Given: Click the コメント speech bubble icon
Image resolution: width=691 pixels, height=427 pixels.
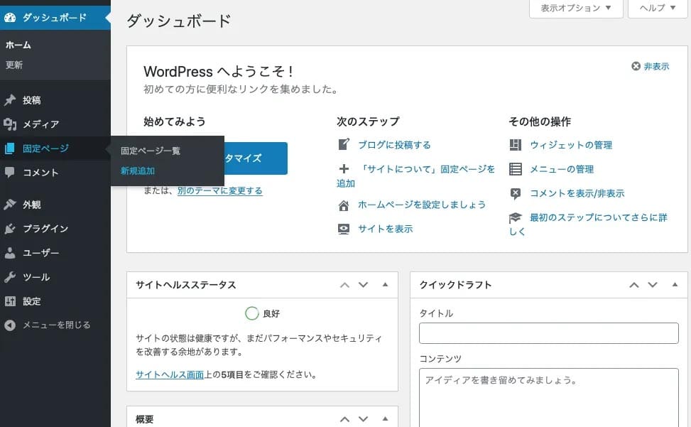Looking at the screenshot, I should tap(10, 173).
